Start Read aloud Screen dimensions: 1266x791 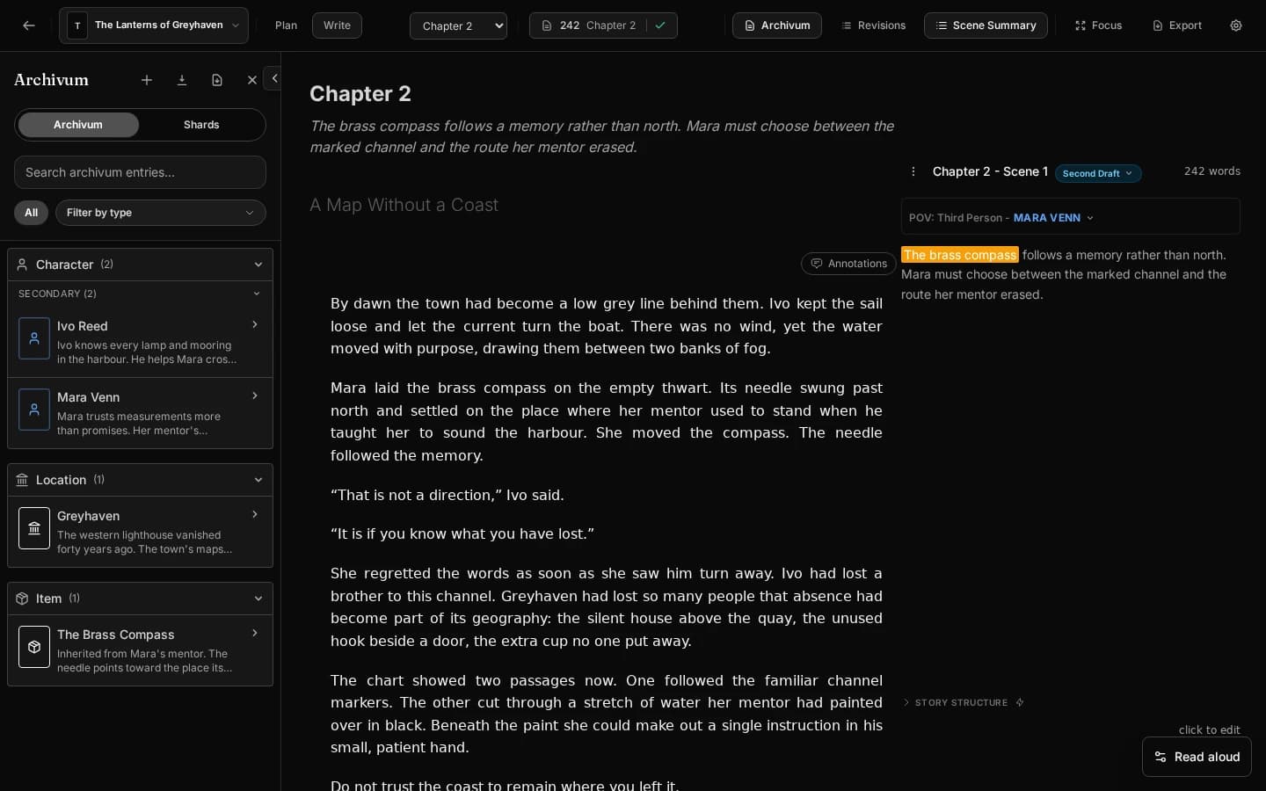point(1197,757)
